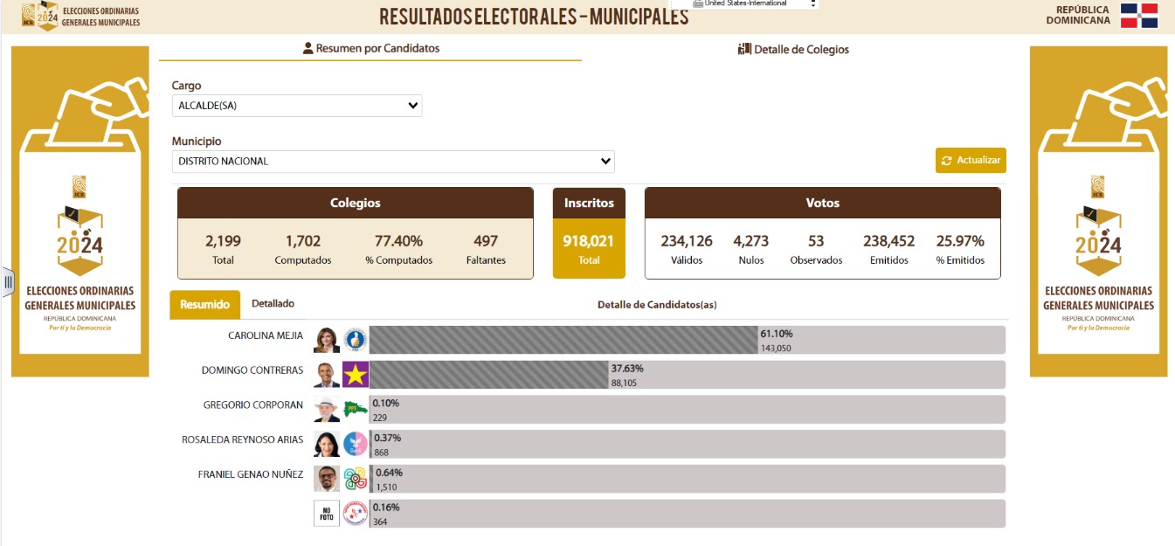Select the Resumido view tab

204,305
